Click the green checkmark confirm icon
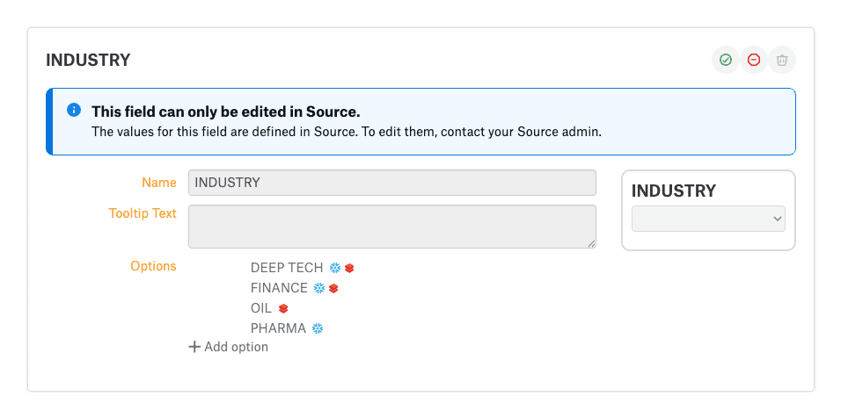This screenshot has width=841, height=418. (726, 60)
